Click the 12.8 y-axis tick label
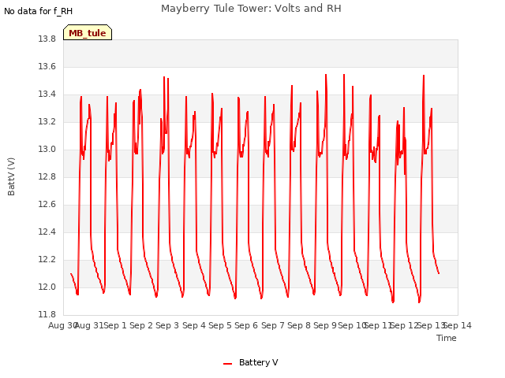The height and width of the screenshot is (378, 505). [47, 176]
